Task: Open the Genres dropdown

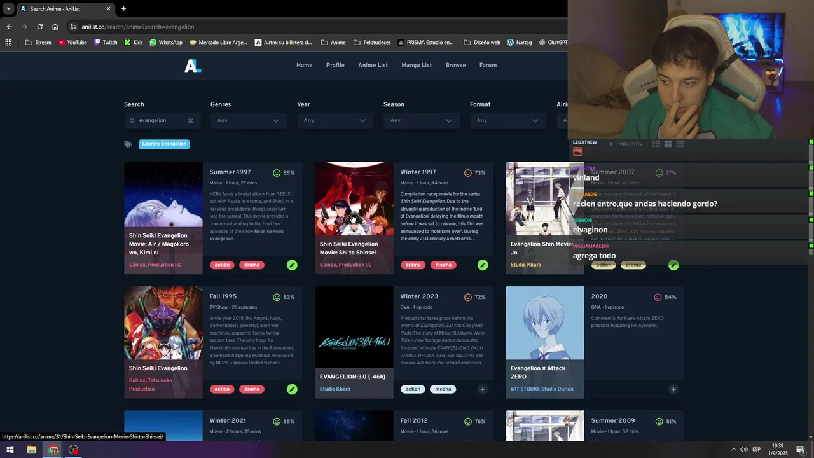Action: coord(249,121)
